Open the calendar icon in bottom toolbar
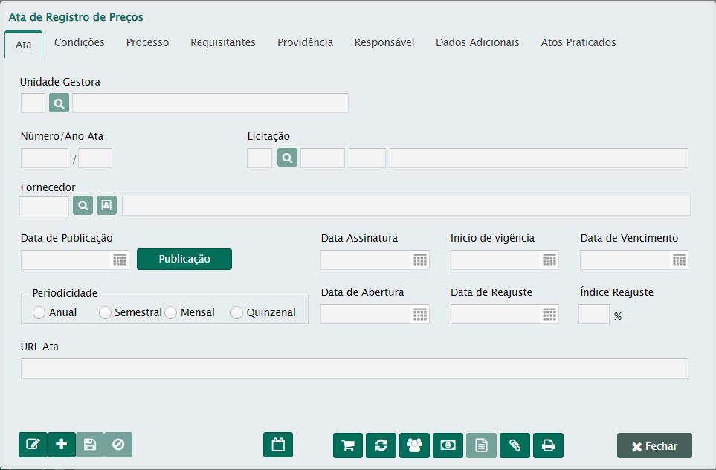716x470 pixels. pos(278,445)
